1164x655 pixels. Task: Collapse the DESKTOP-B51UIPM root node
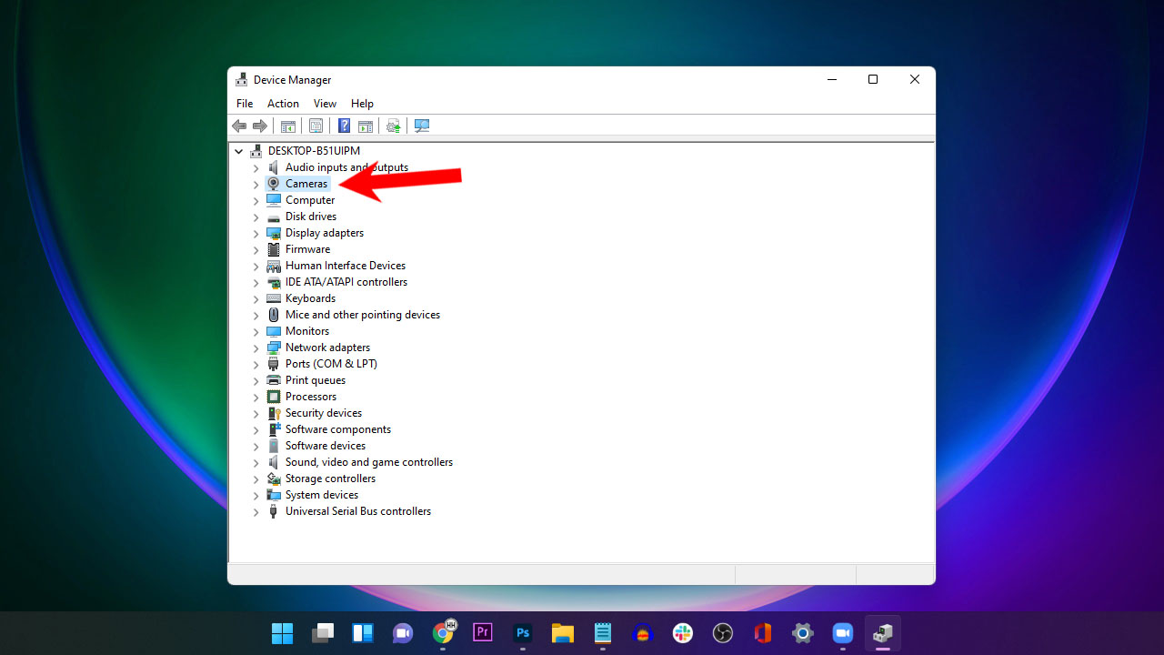click(238, 150)
